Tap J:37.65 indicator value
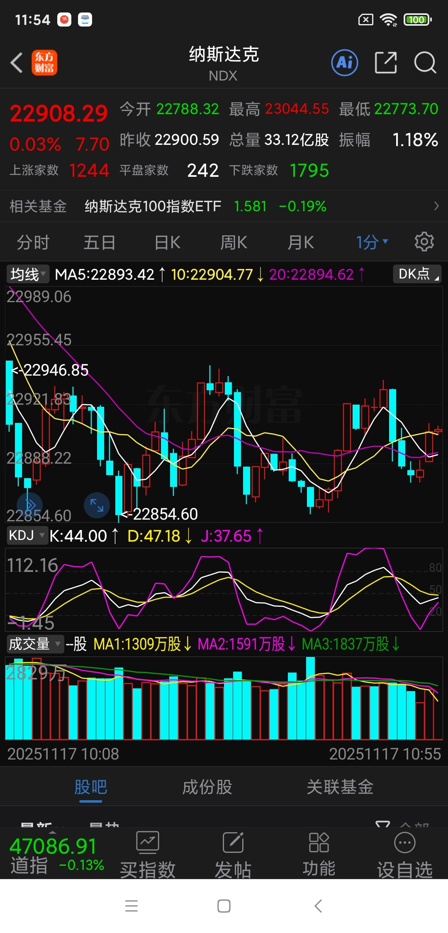Screen dimensions: 448x933 (232, 536)
